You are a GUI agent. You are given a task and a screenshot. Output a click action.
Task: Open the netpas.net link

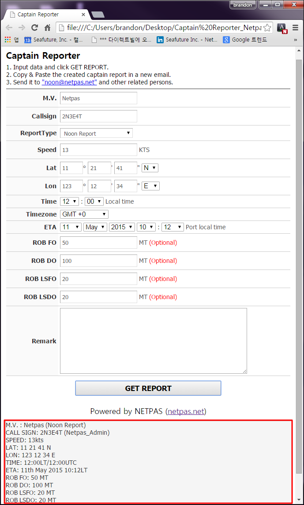(186, 411)
